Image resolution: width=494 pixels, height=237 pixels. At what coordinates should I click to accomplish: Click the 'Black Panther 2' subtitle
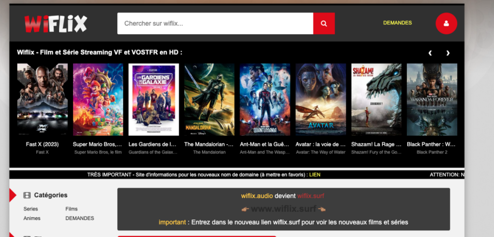point(432,152)
